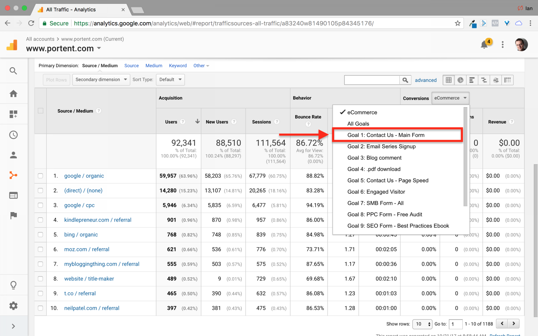The width and height of the screenshot is (538, 336).
Task: Go to previous page of results
Action: [502, 323]
